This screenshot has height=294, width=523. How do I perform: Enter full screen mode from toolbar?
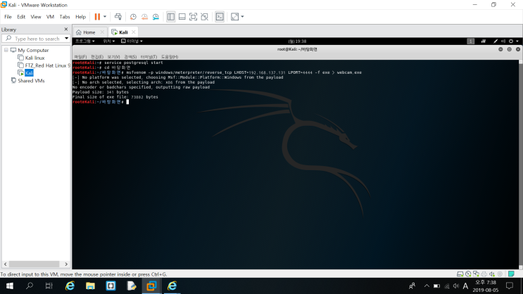[x=193, y=17]
